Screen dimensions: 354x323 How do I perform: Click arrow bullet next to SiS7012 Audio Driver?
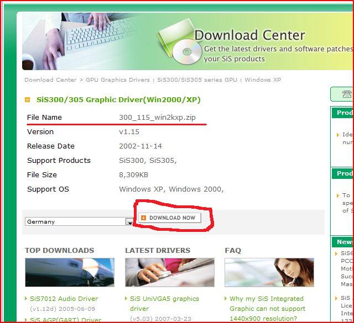coord(26,299)
